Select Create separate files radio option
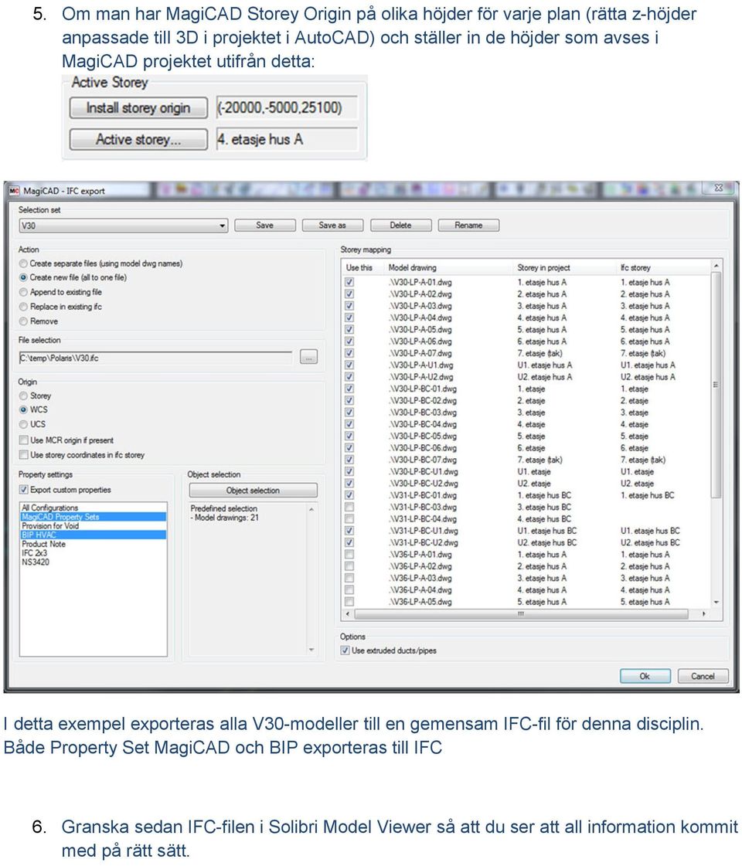 pyautogui.click(x=23, y=263)
